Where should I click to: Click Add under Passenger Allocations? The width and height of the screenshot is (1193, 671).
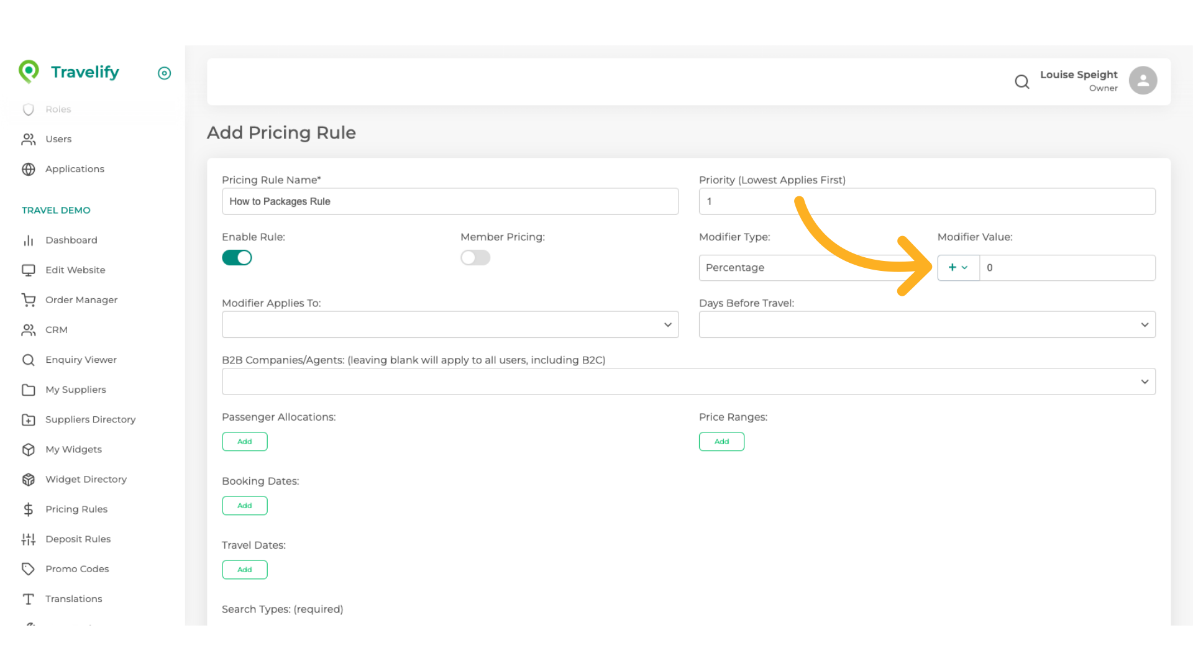click(x=245, y=442)
